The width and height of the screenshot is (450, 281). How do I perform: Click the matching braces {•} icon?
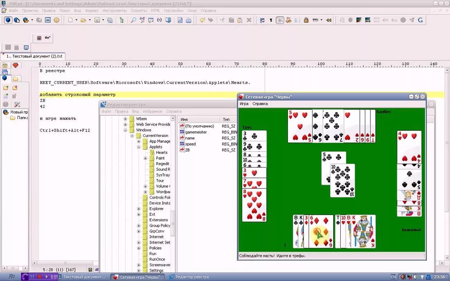[159, 20]
